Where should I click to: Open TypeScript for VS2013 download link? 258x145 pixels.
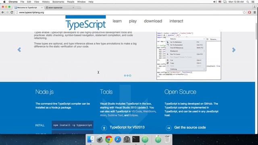pos(127,127)
